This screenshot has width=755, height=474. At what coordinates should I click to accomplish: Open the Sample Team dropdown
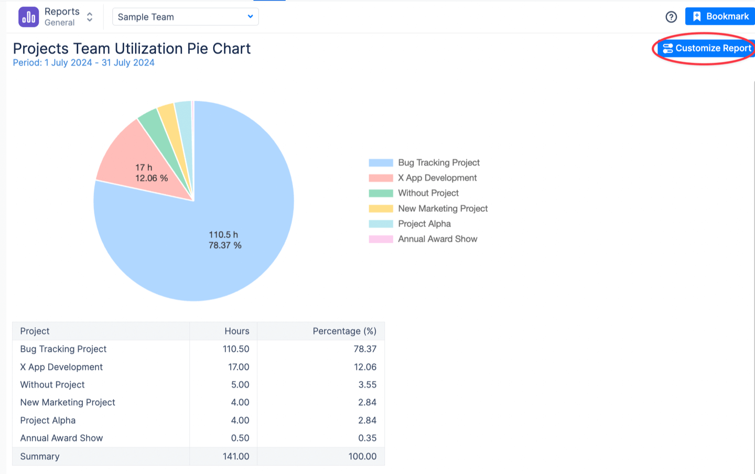click(185, 17)
